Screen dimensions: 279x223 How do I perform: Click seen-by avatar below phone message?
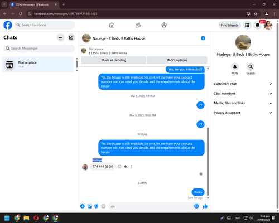tap(201, 174)
